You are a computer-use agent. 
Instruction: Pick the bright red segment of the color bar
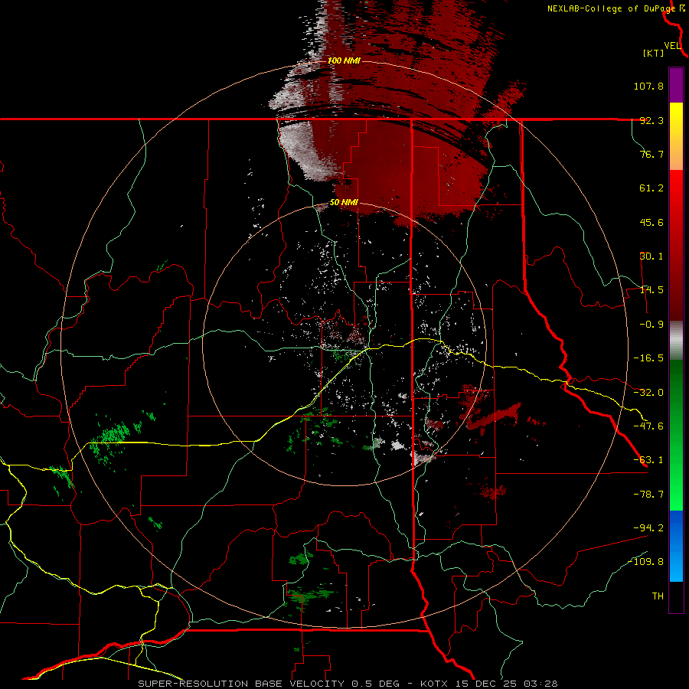point(676,245)
